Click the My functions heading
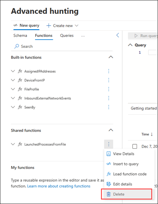This screenshot has height=204, width=158. point(23,168)
